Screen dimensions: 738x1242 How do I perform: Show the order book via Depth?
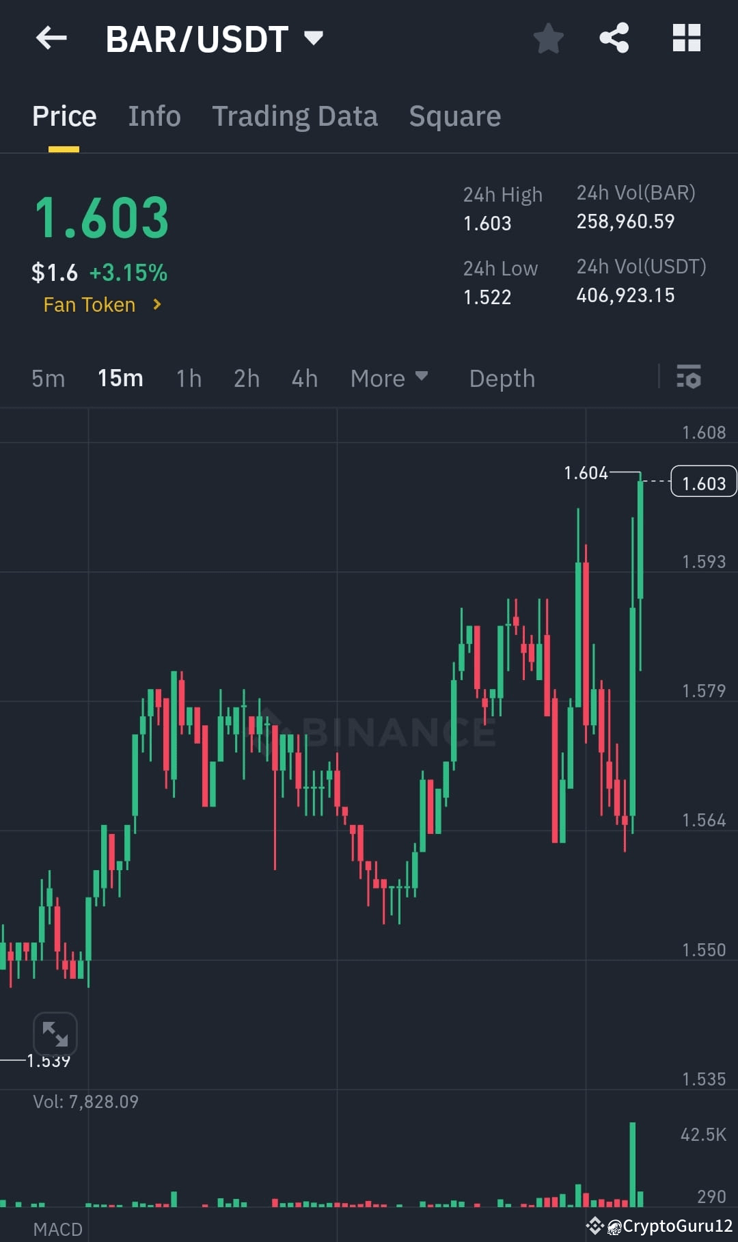coord(502,378)
